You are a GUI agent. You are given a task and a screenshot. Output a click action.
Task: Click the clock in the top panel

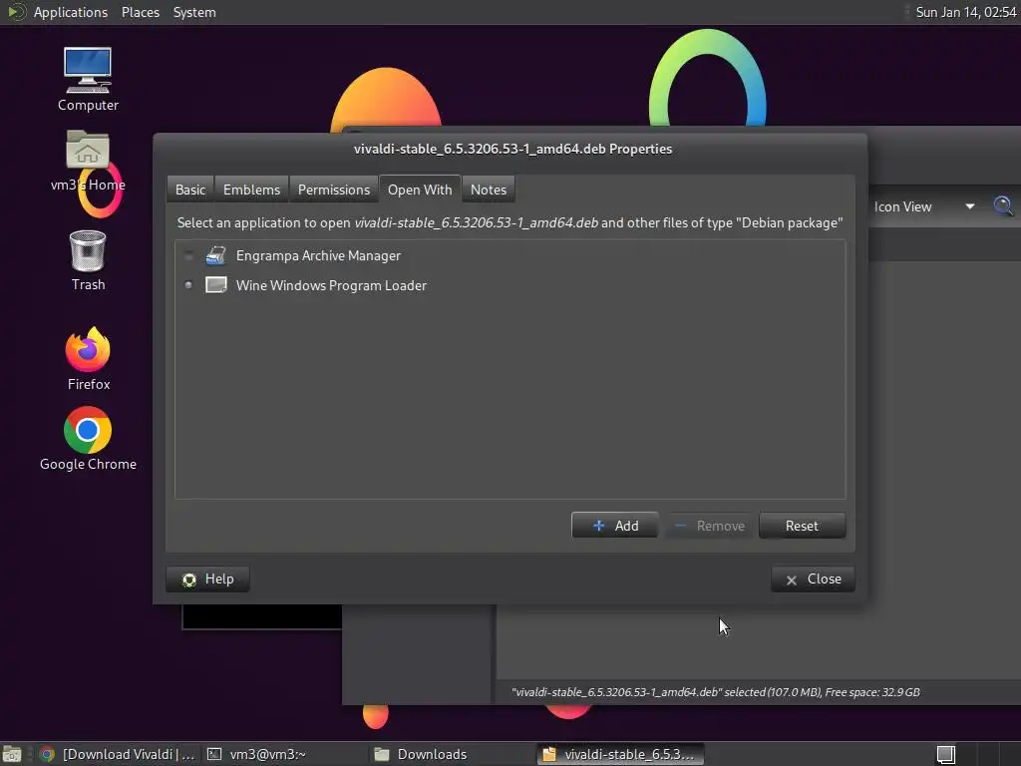click(965, 12)
